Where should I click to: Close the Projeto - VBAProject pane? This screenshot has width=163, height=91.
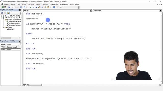(x=20, y=10)
